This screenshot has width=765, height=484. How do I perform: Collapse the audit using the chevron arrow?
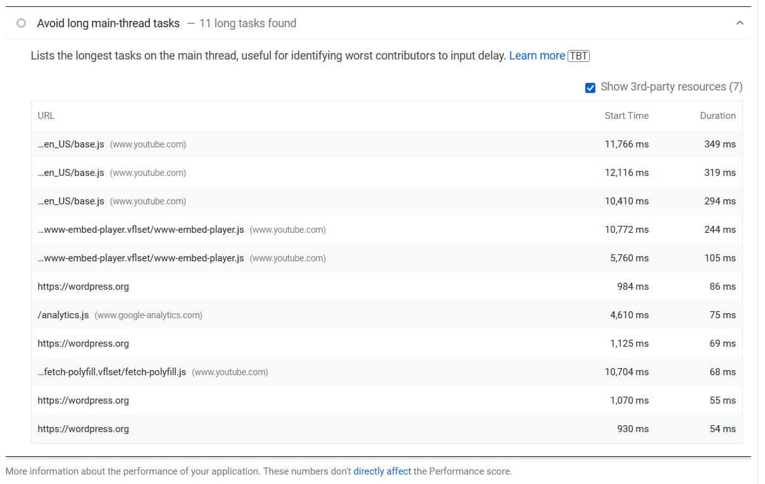coord(740,22)
